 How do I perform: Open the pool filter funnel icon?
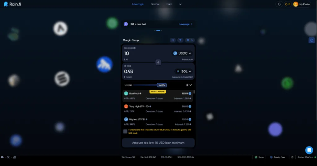(x=180, y=40)
